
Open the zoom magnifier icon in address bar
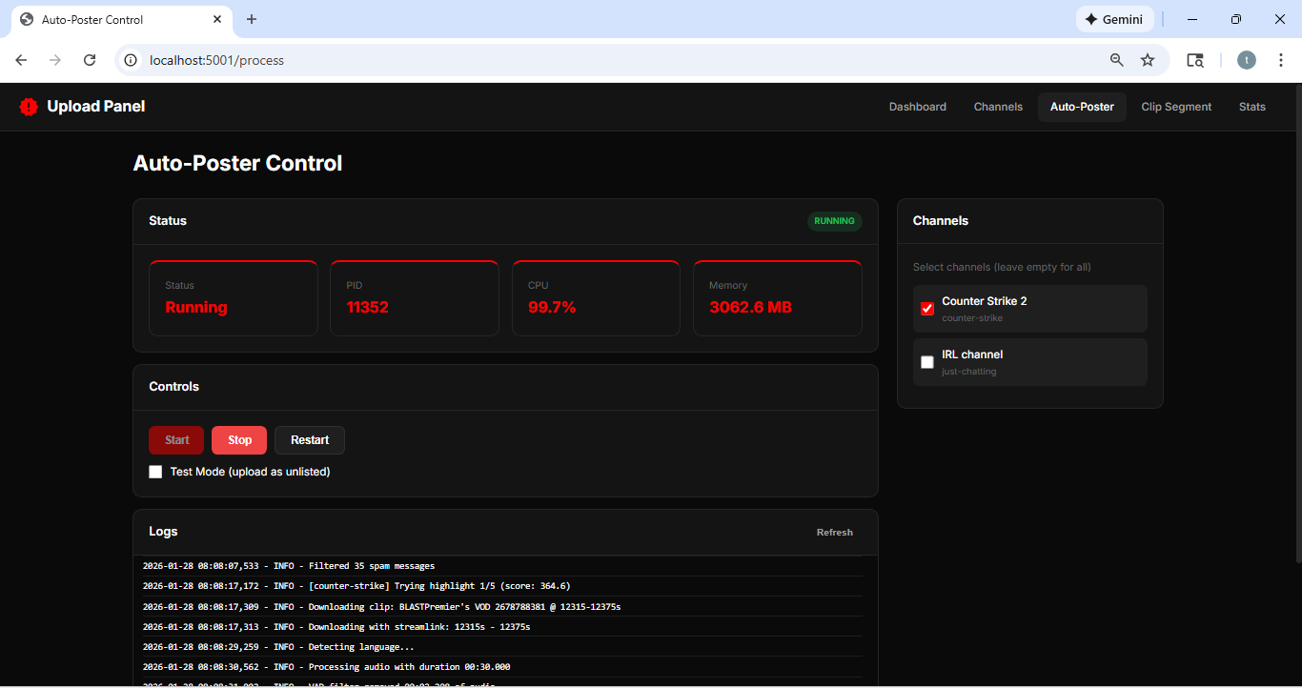click(1117, 60)
